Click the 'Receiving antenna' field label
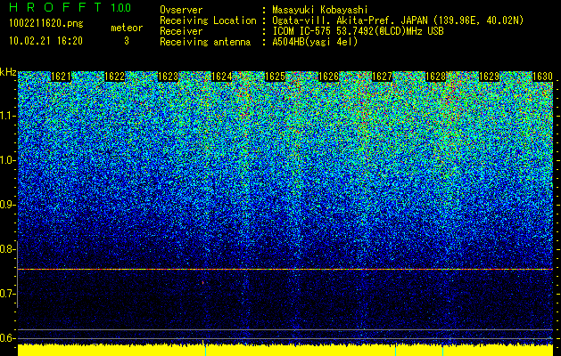The height and width of the screenshot is (356, 561). coord(205,42)
